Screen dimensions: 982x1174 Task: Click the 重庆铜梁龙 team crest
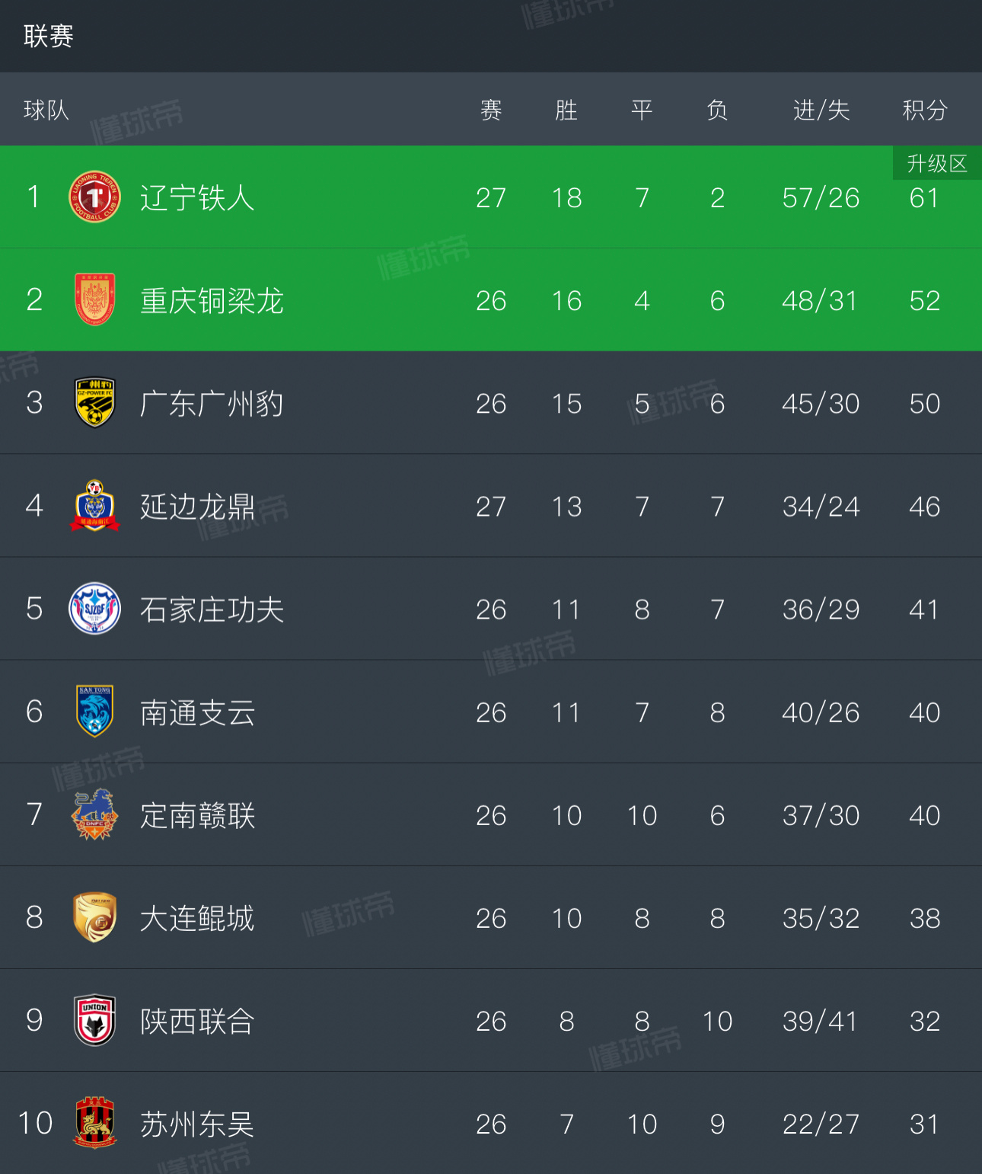(x=94, y=299)
